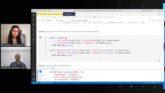Click the rightmost arrow icon in notebook toolbar
Viewport: 165px width, 93px height.
161,20
